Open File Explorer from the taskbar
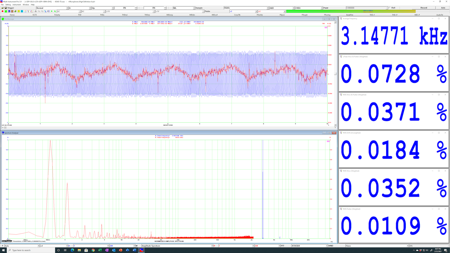This screenshot has width=450, height=253. [79, 250]
